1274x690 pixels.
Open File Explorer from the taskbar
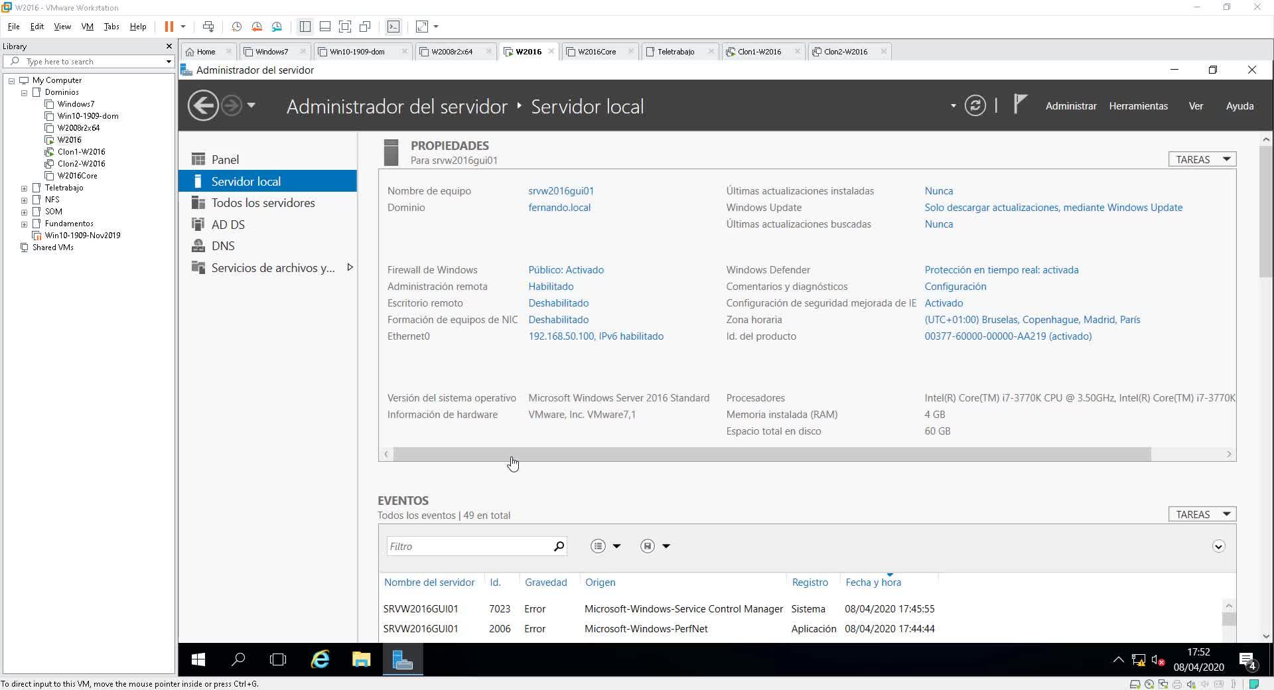coord(361,659)
